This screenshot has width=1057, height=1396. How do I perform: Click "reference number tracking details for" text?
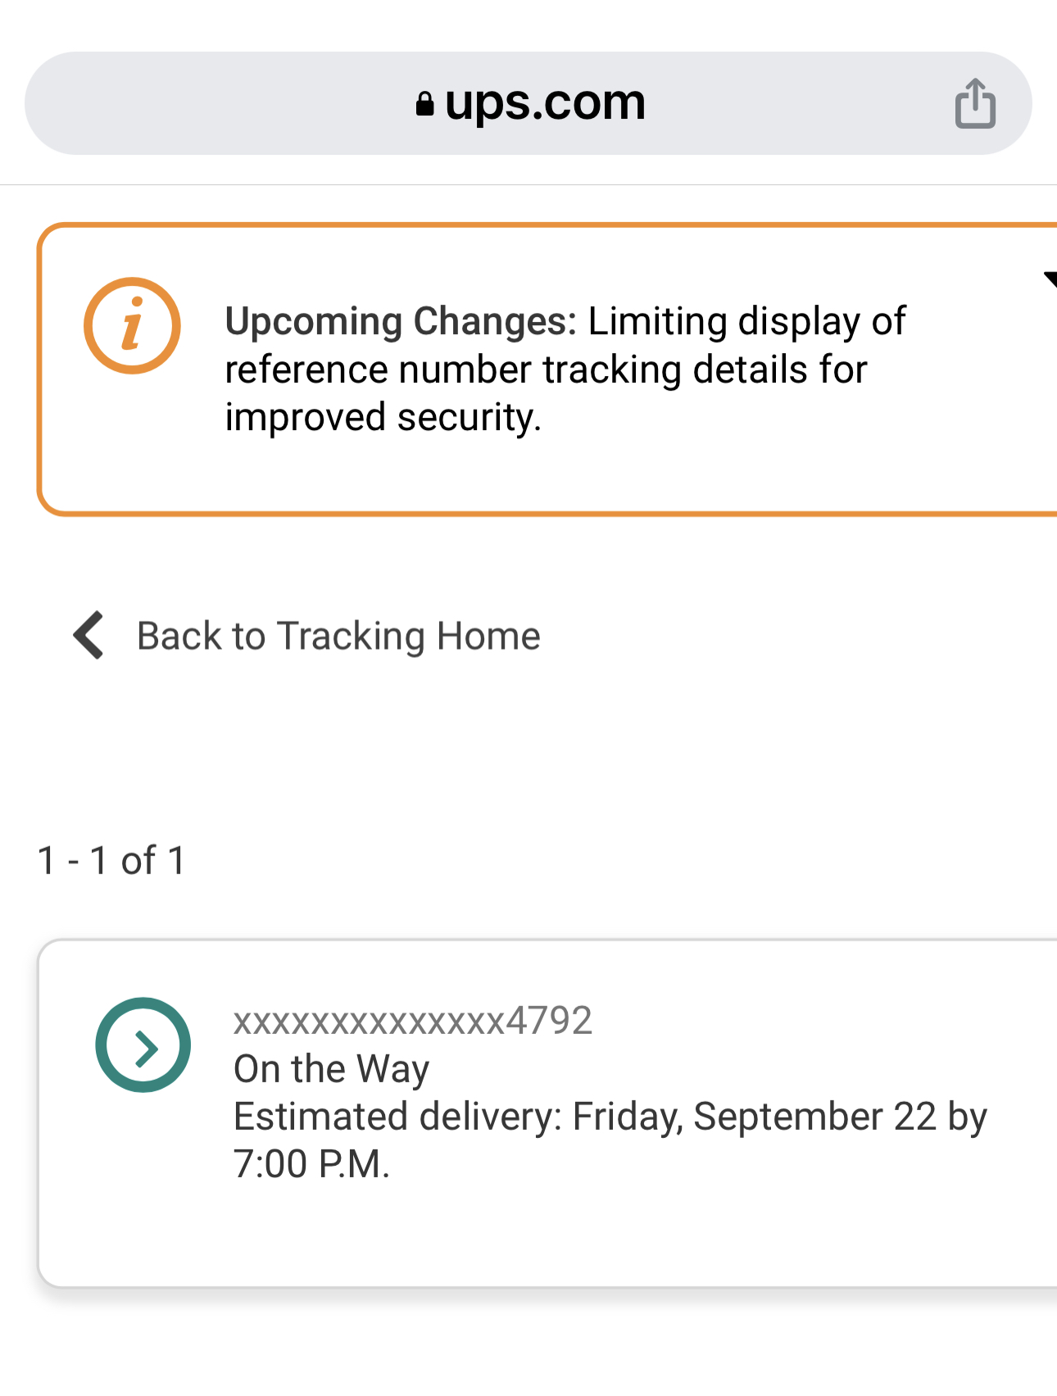click(546, 369)
